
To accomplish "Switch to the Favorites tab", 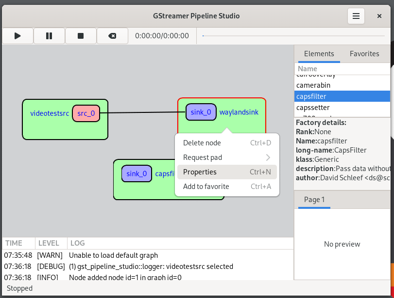I will point(364,54).
